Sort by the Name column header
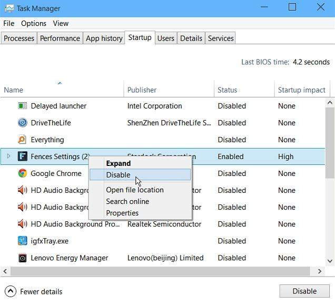Screen dimensions: 335x305 62,90
